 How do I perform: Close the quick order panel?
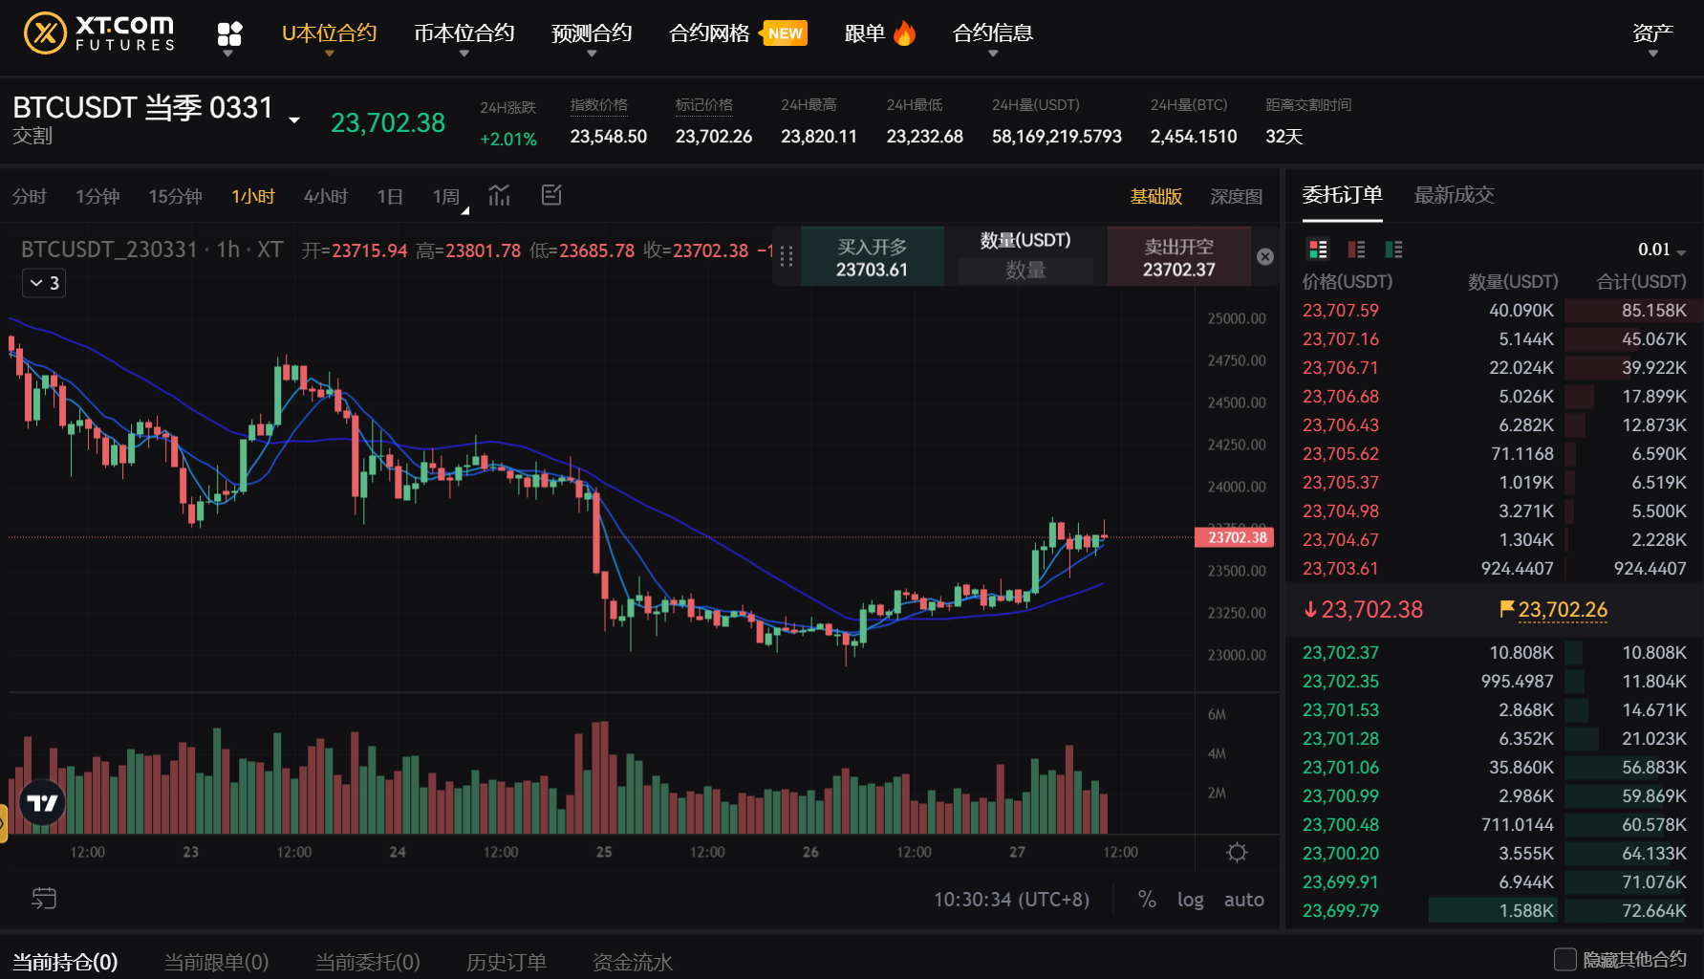pos(1264,256)
